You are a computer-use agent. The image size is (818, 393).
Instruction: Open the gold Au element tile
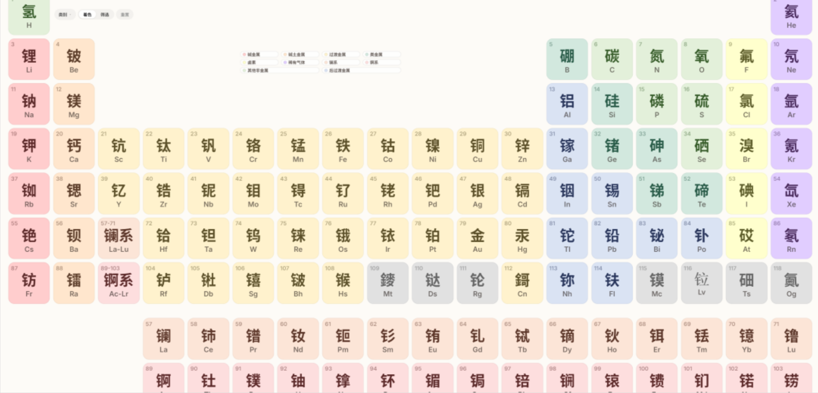click(x=477, y=238)
